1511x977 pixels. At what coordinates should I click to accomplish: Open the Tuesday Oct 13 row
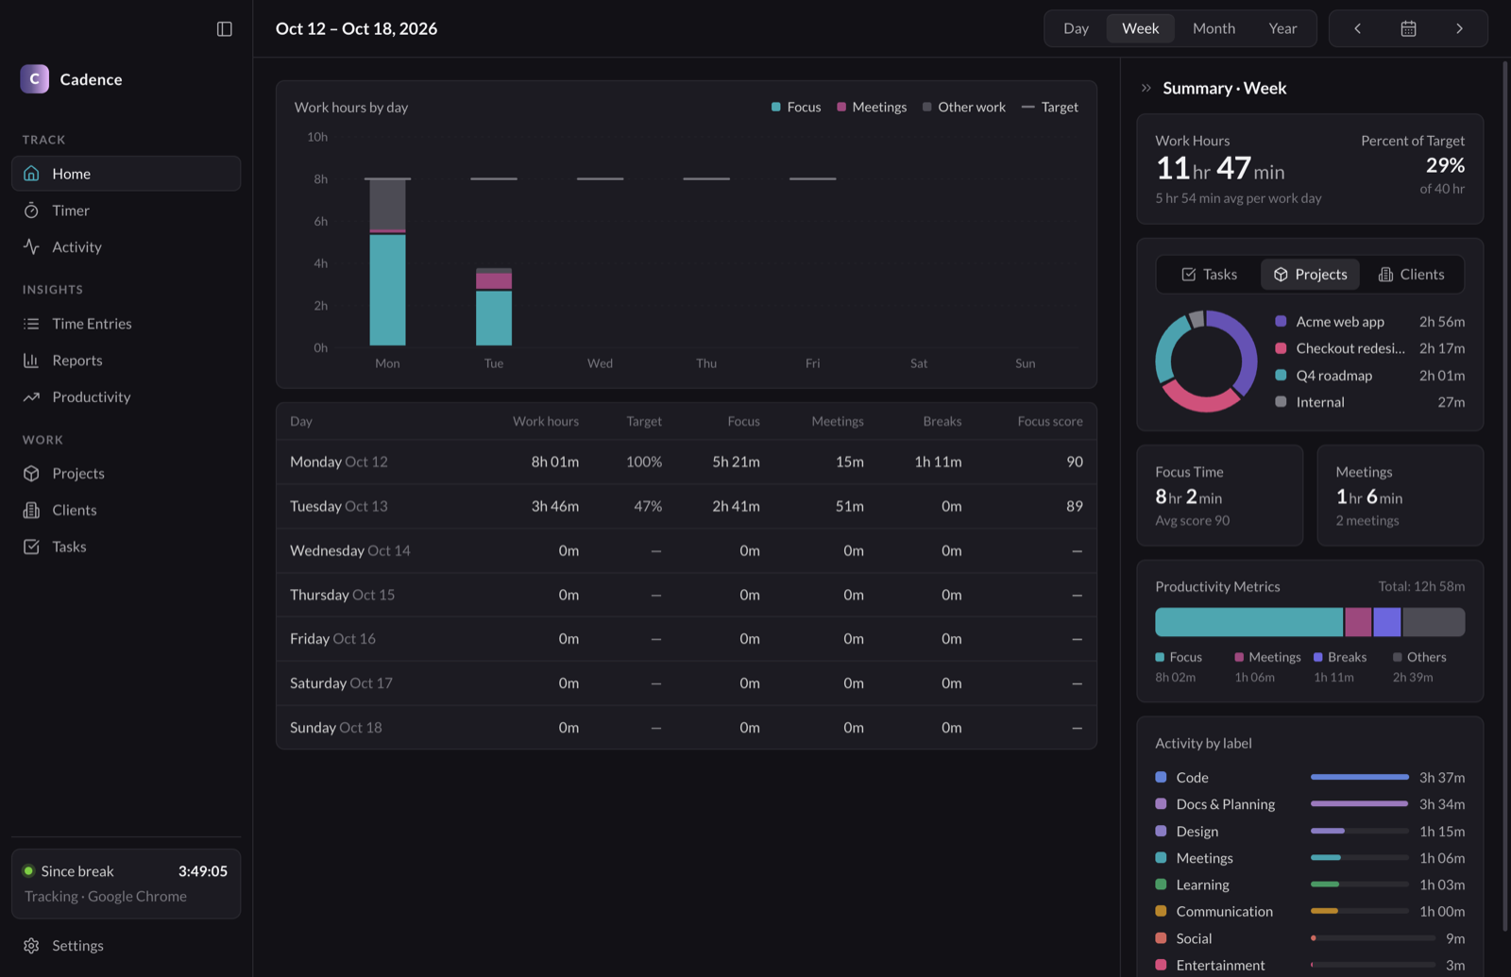click(686, 506)
